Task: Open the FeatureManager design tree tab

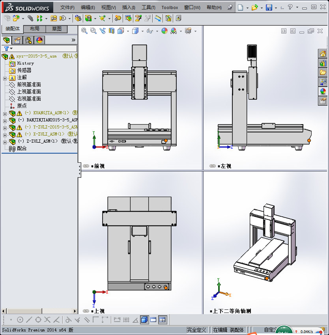Action: [x=7, y=40]
